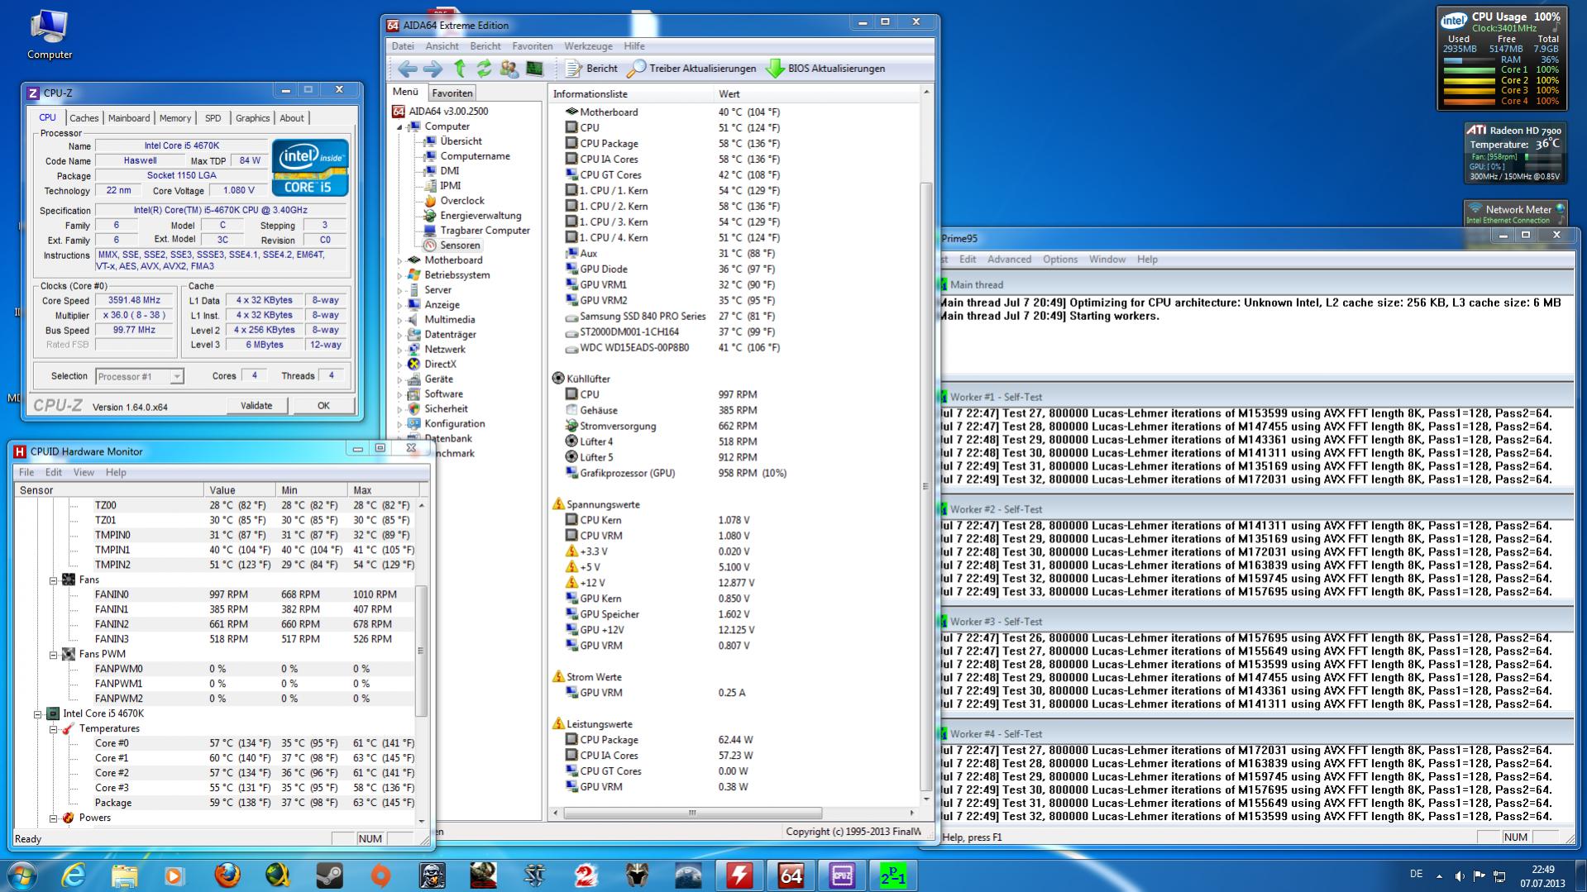Click the Validate button in CPU-Z
Image resolution: width=1587 pixels, height=892 pixels.
(x=256, y=406)
